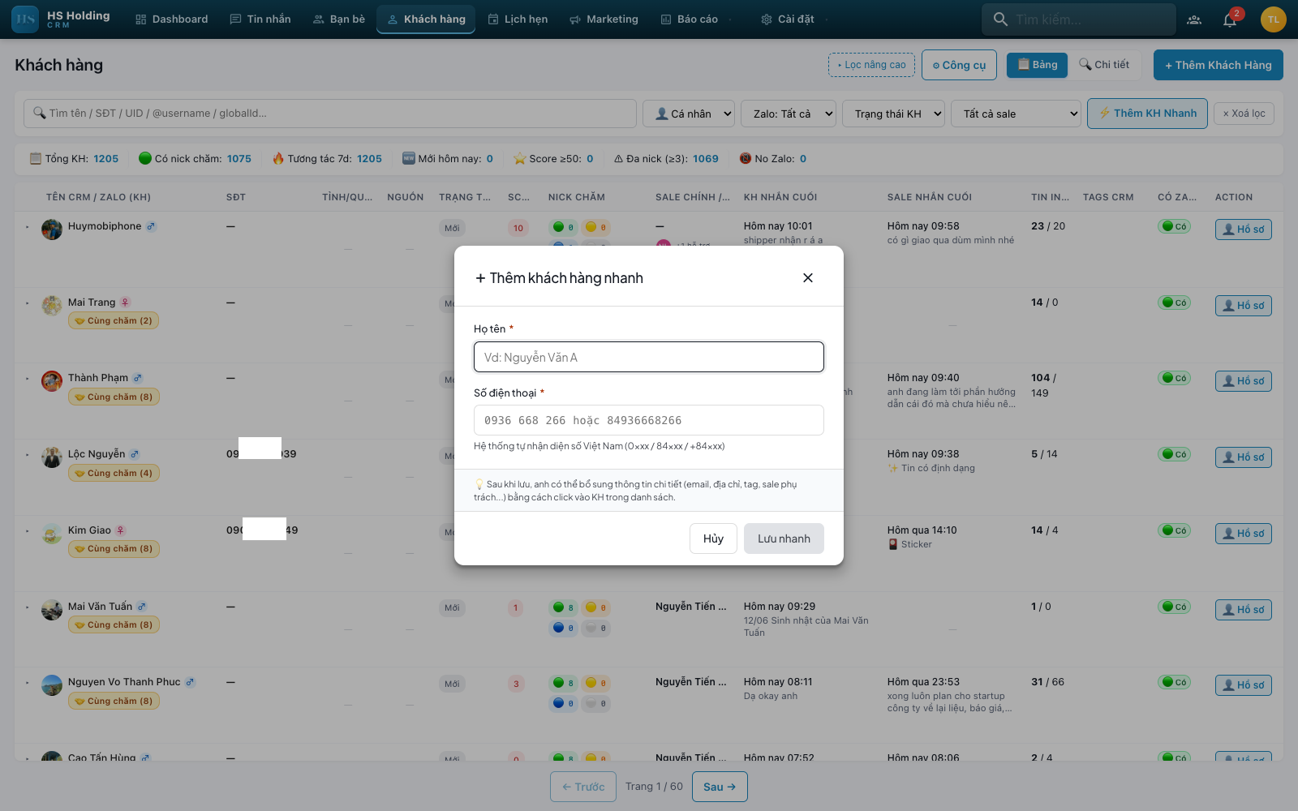Open the TL user avatar menu
The width and height of the screenshot is (1298, 811).
coord(1274,19)
